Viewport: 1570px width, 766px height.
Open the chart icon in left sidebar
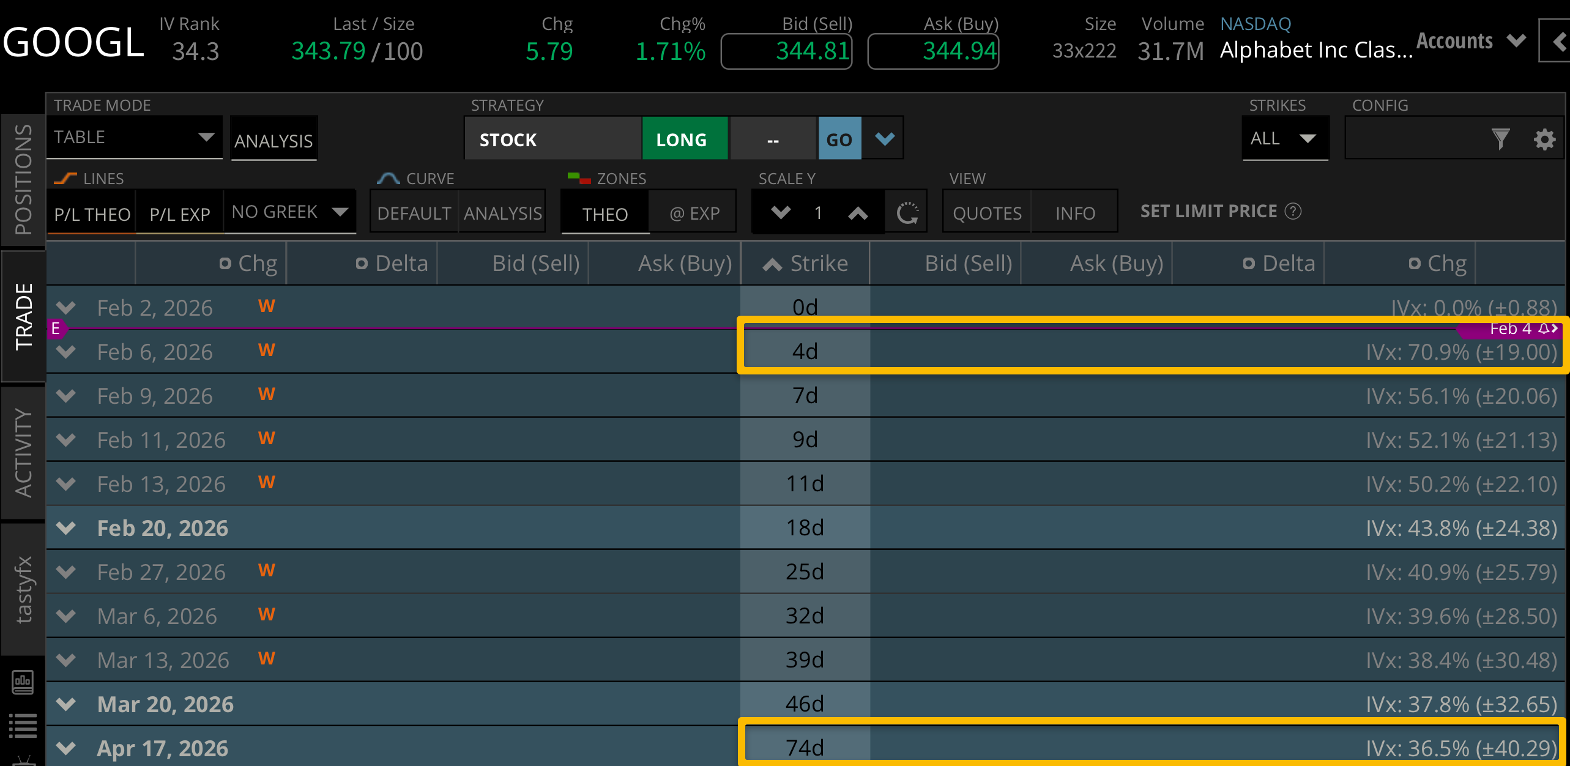pyautogui.click(x=23, y=682)
